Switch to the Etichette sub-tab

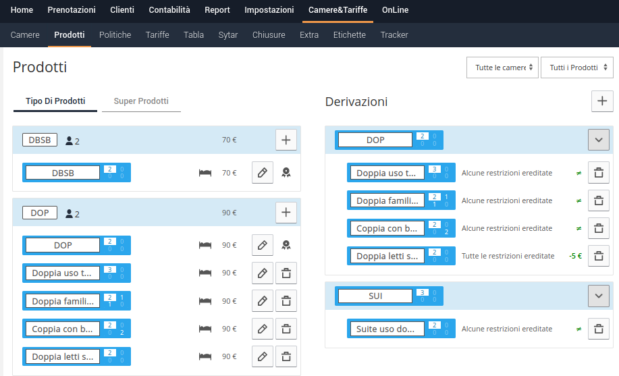[x=350, y=34]
